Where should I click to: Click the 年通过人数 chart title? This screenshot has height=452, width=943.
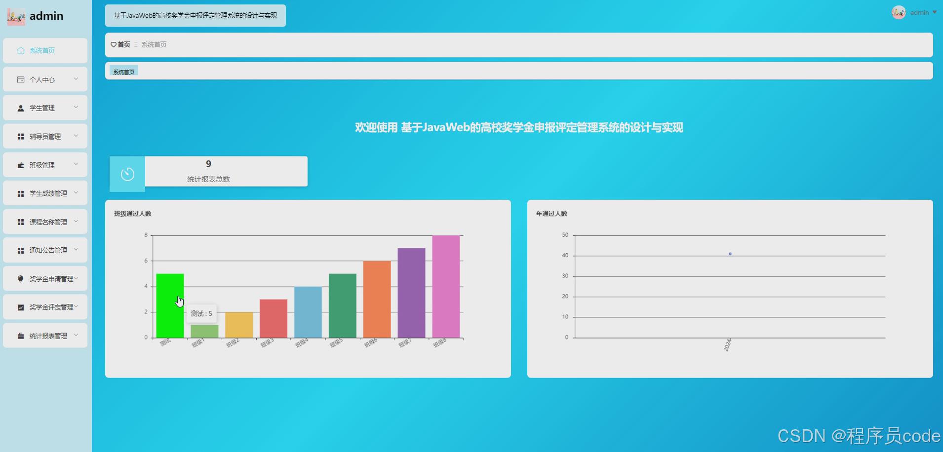(x=551, y=214)
